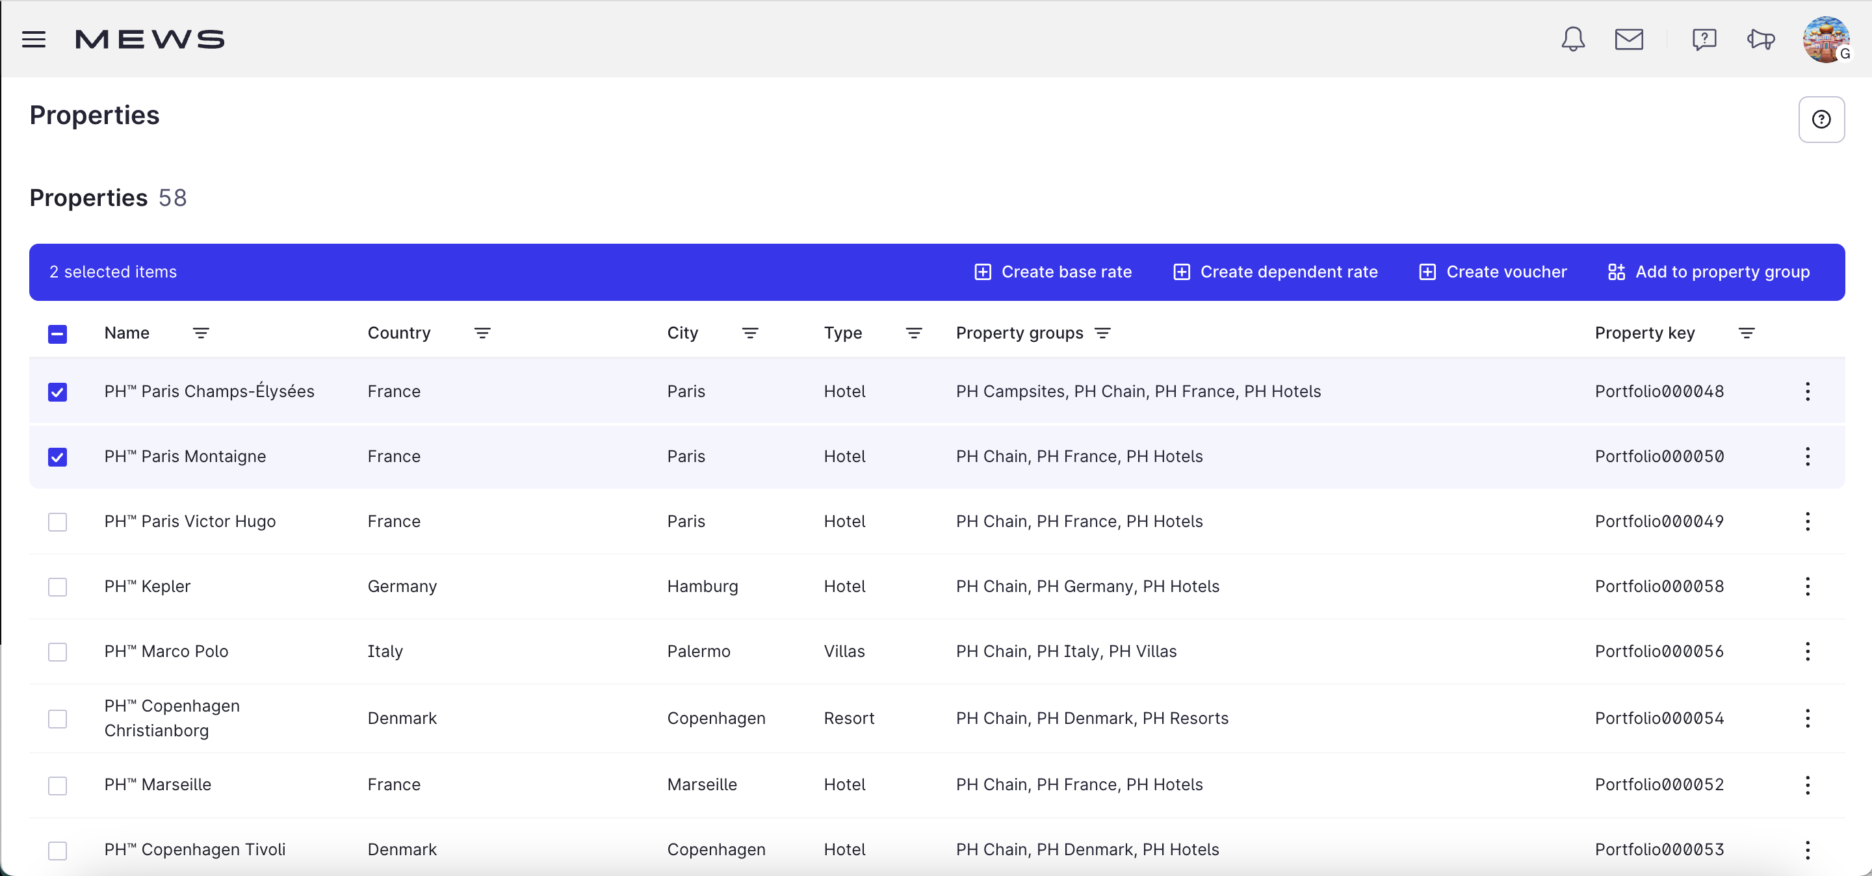Click the Resort type cell
This screenshot has height=876, width=1872.
pos(849,718)
